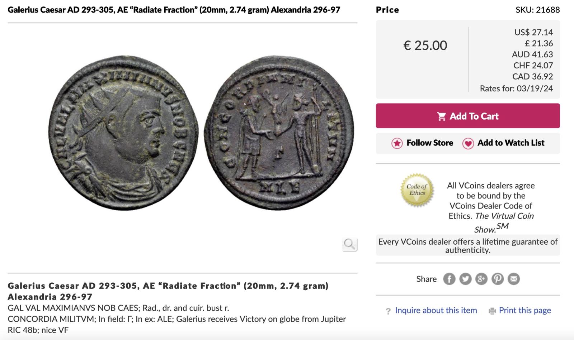Add to Watch List text
Viewport: 574px width, 340px height.
(x=511, y=143)
